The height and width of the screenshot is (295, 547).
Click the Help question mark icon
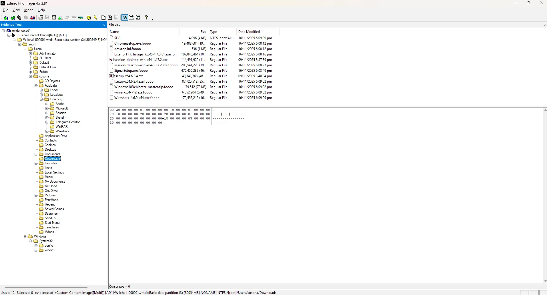click(146, 18)
